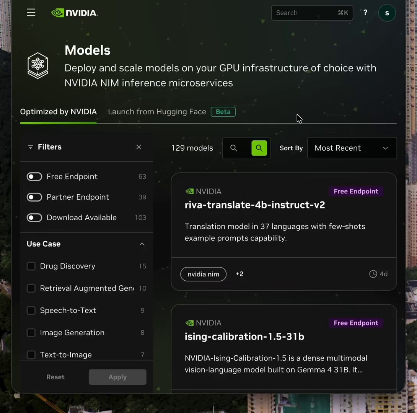Click the magnifier in model search field
Viewport: 417px width, 413px height.
pos(233,148)
